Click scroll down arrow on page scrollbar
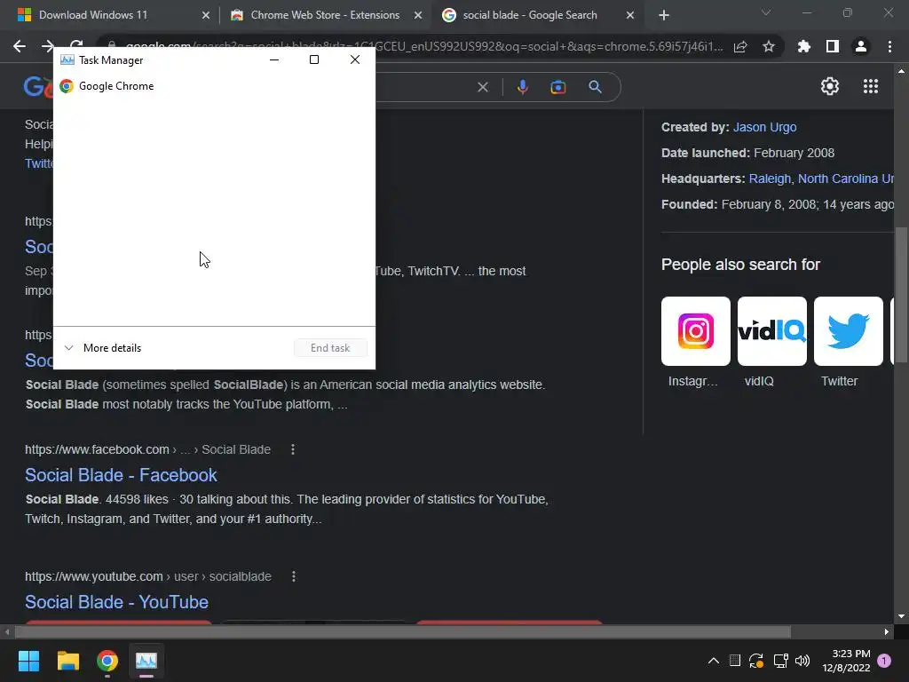 (x=901, y=616)
